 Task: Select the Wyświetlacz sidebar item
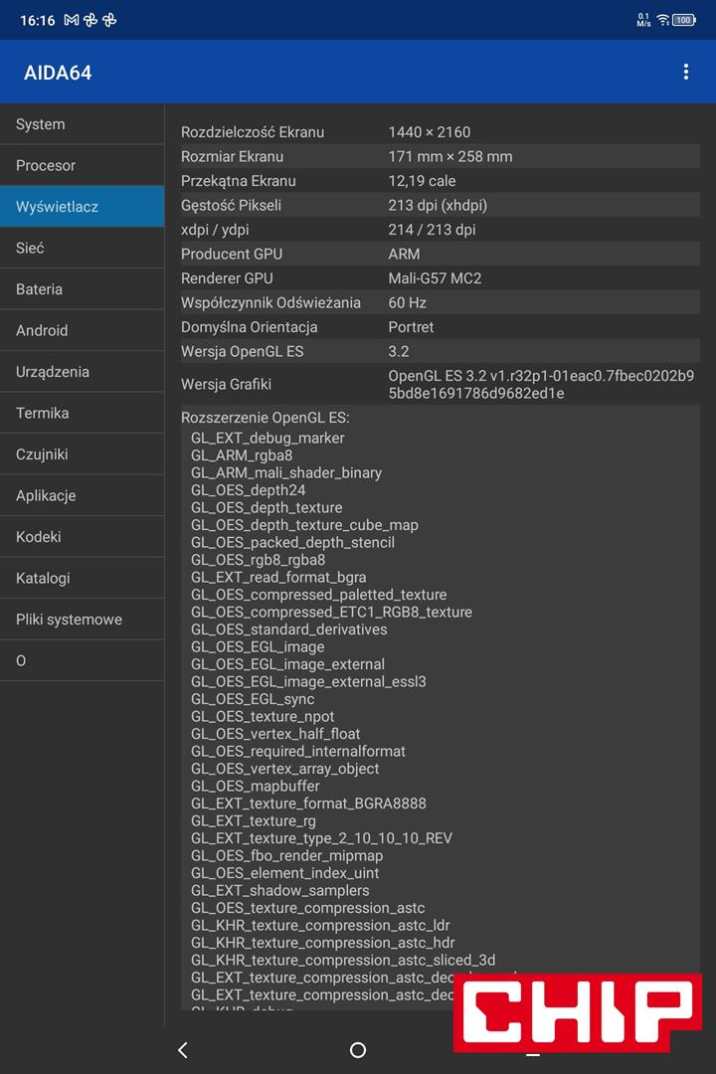click(82, 207)
